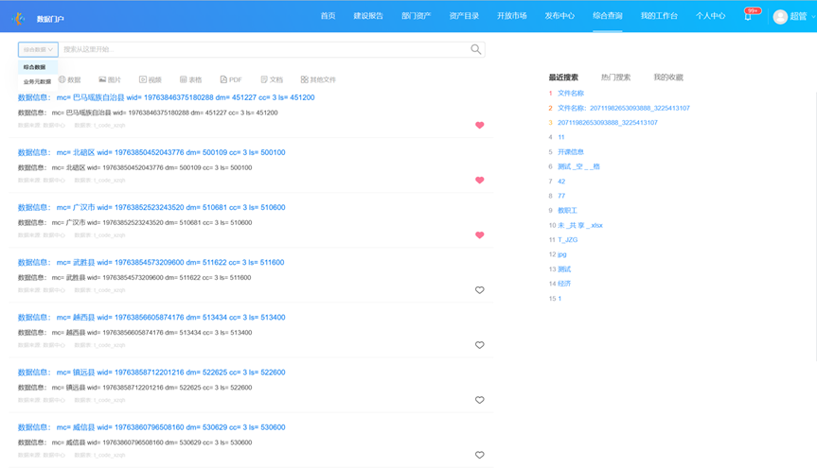Click the search input field
Image resolution: width=817 pixels, height=468 pixels.
pyautogui.click(x=265, y=49)
